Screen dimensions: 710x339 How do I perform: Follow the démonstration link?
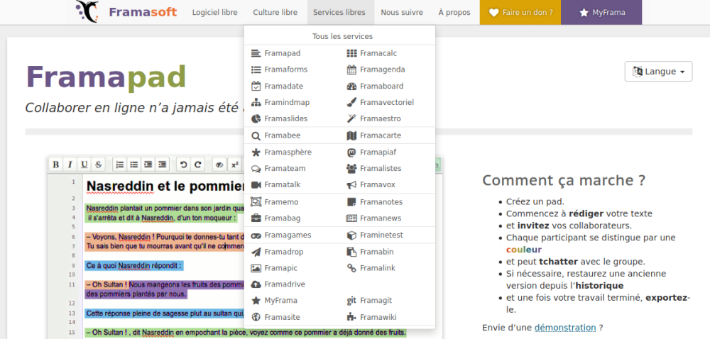click(x=565, y=327)
